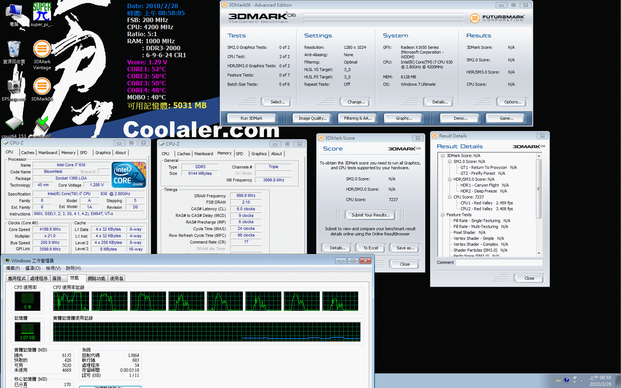The image size is (621, 388).
Task: Open the 3DMark Vantage desktop icon
Action: 42,55
